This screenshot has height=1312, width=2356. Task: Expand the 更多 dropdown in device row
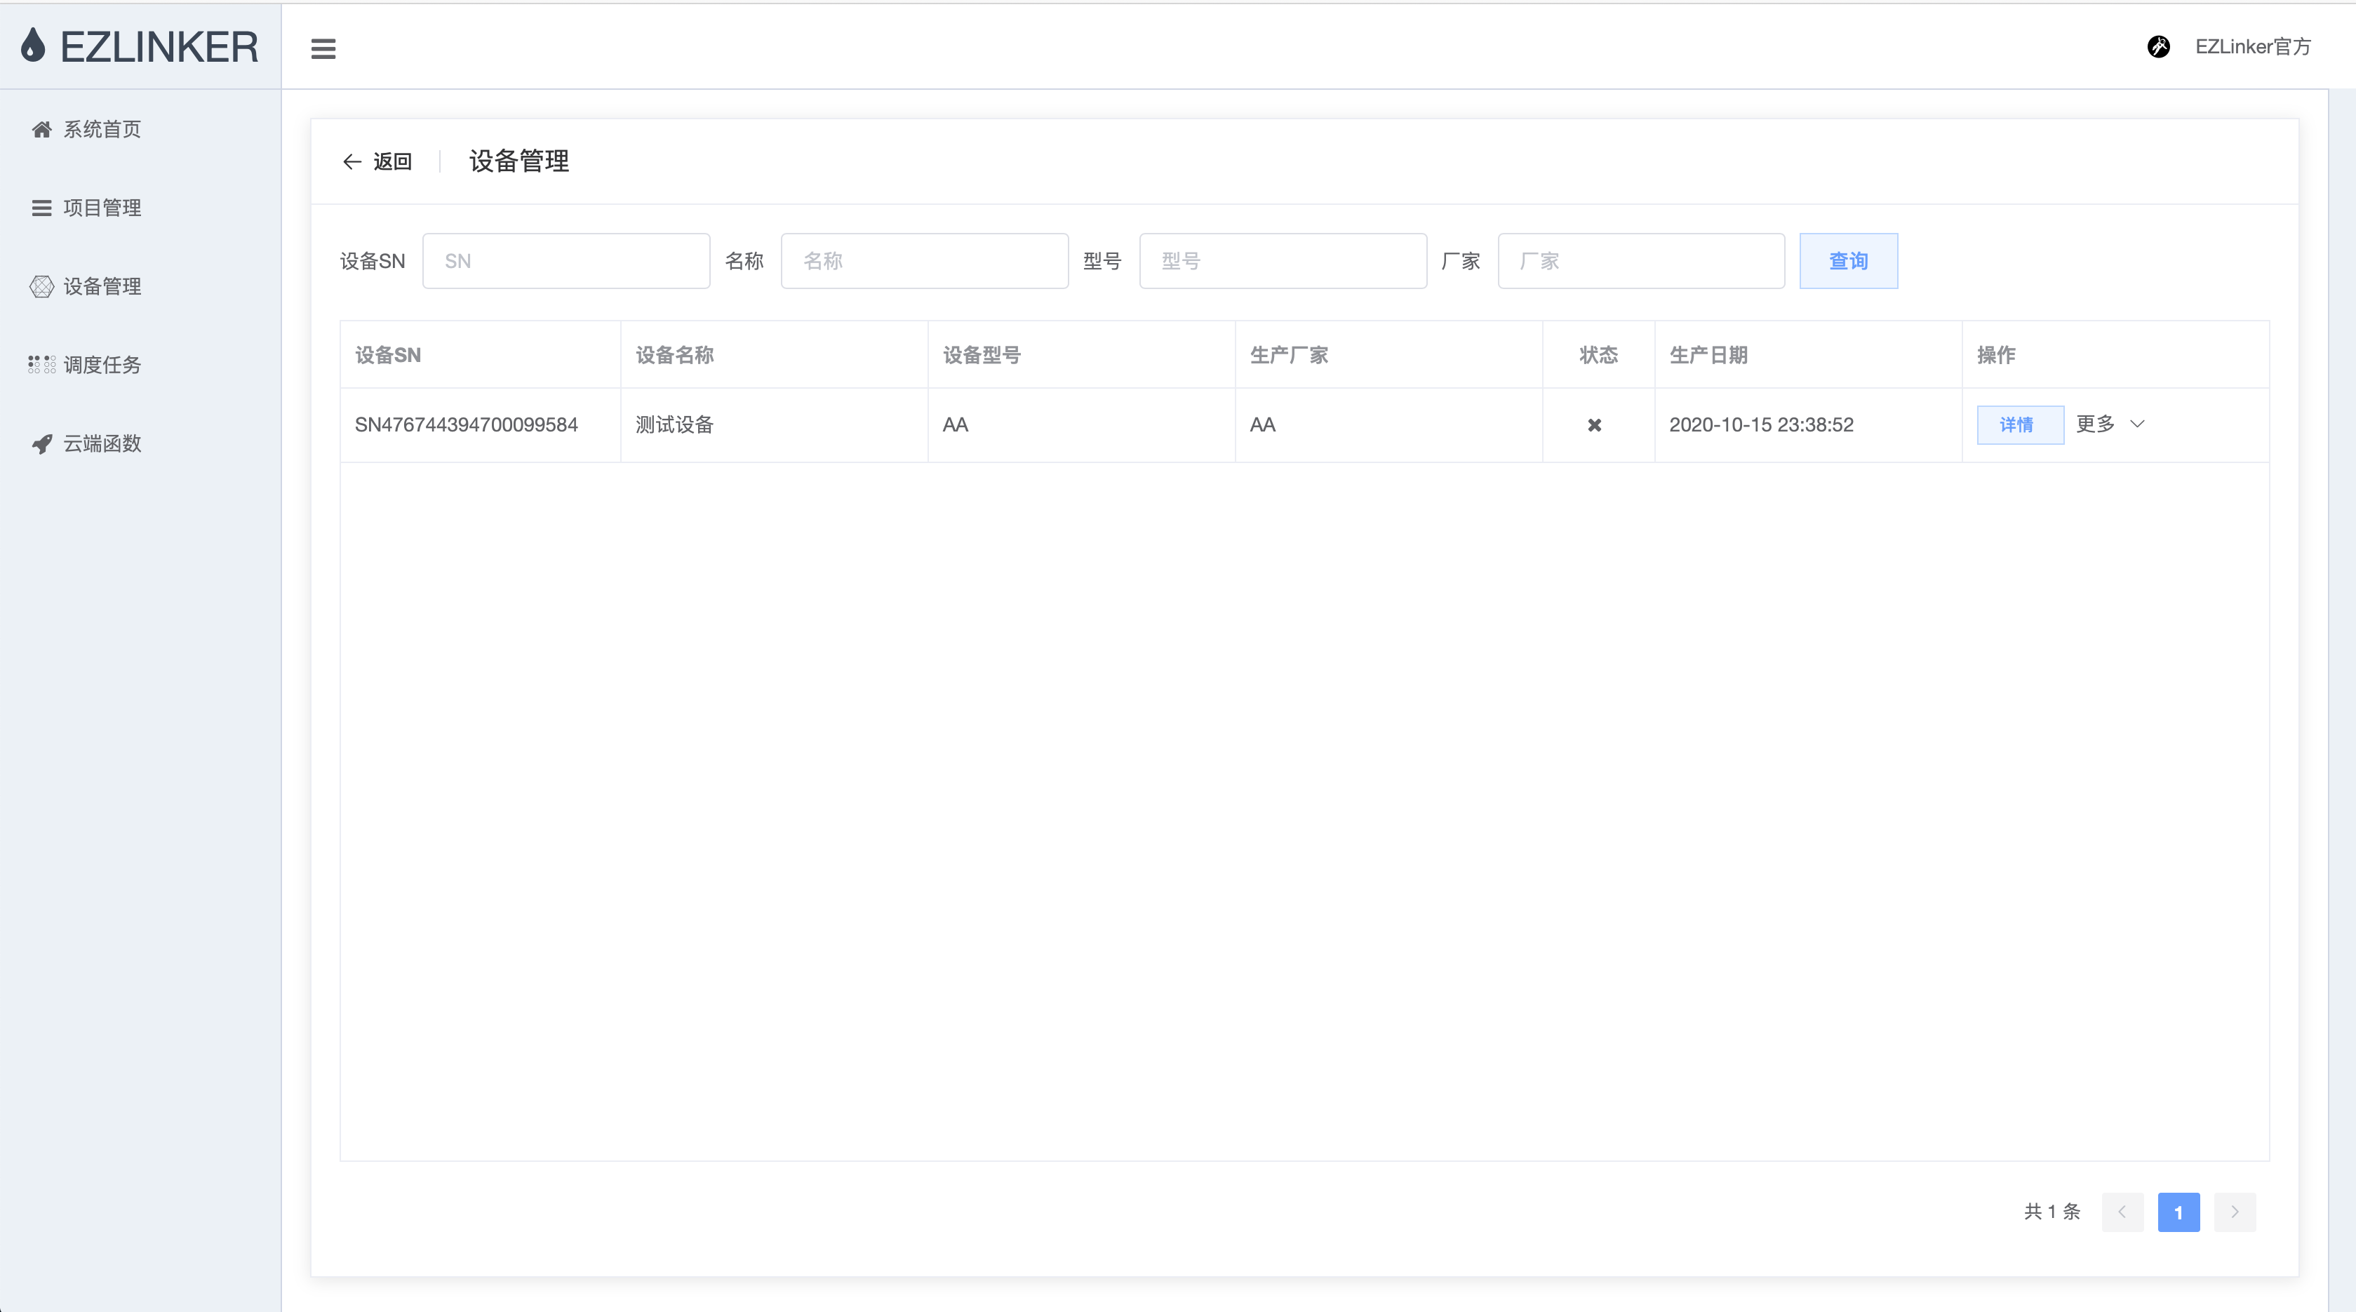pyautogui.click(x=2109, y=424)
